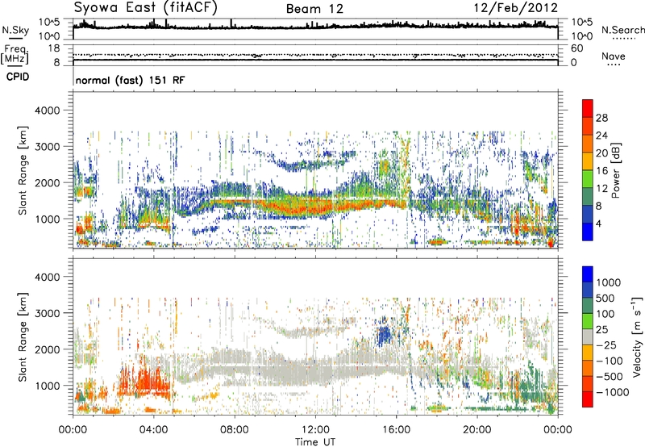Image resolution: width=645 pixels, height=447 pixels.
Task: Click the "Power [dB]" colorbar title
Action: click(615, 170)
